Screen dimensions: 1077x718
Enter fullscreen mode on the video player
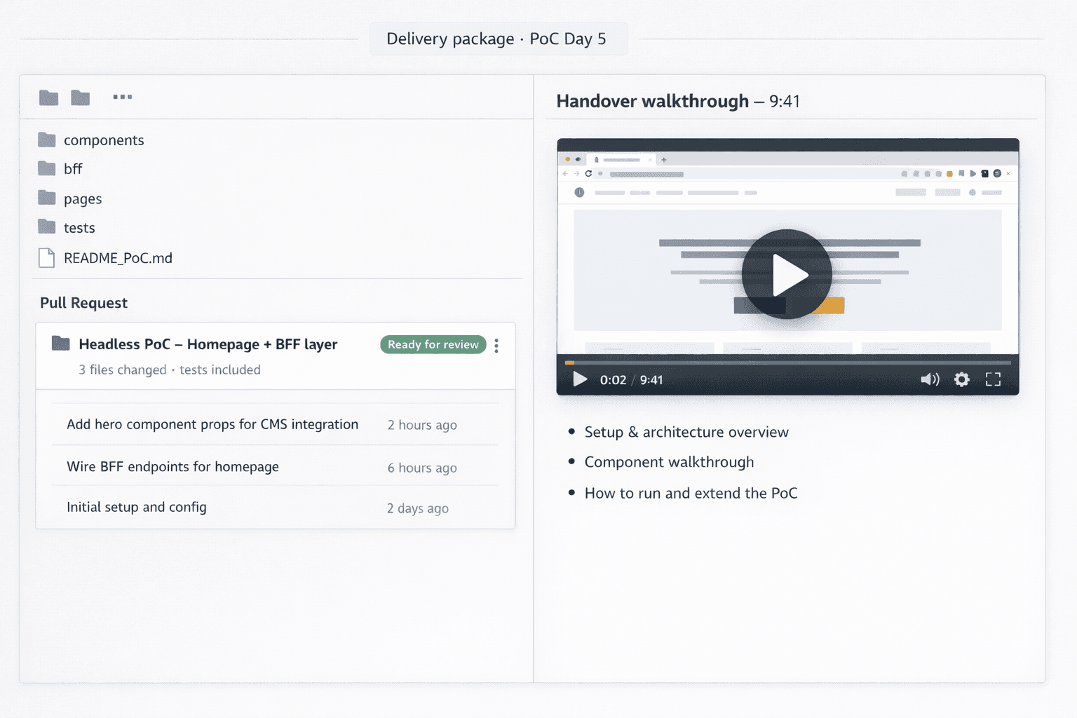(x=993, y=379)
